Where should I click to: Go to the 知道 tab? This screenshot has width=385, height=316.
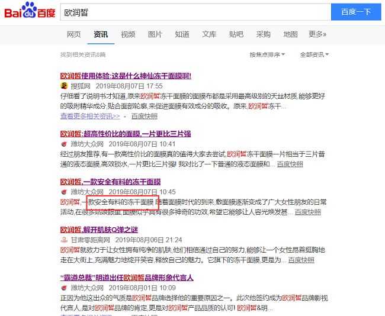coord(182,34)
